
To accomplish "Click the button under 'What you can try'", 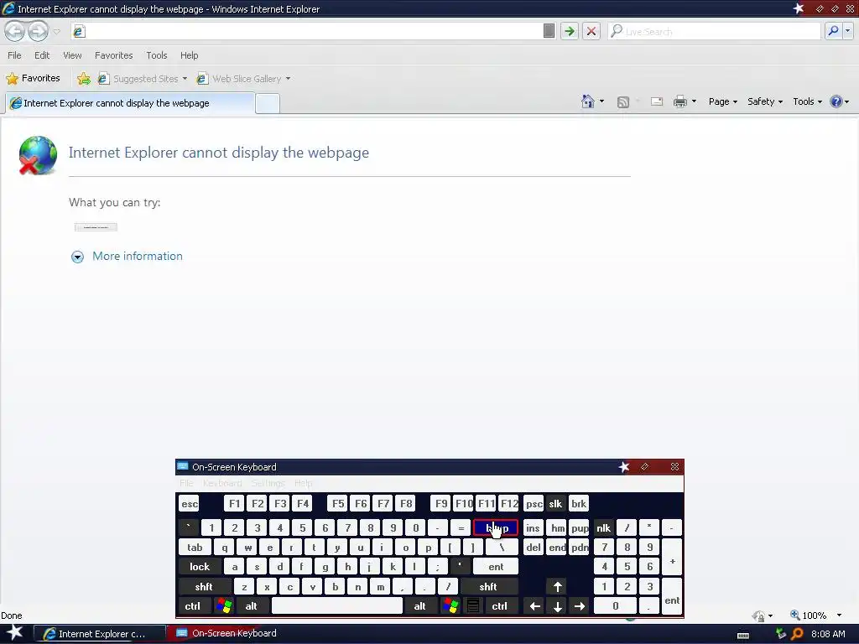I will 96,227.
